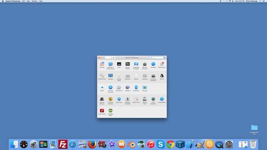Viewport: 267px width, 150px height.
Task: Open Time Machine preferences
Action: 153,101
